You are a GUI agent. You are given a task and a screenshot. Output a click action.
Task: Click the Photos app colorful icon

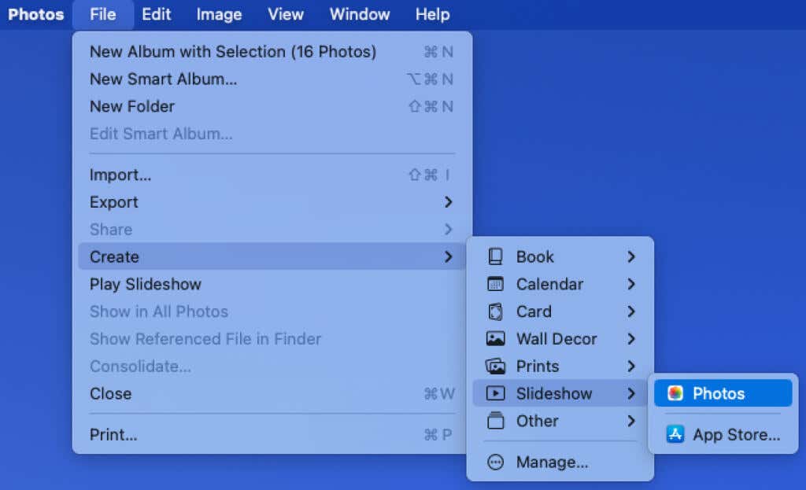675,393
